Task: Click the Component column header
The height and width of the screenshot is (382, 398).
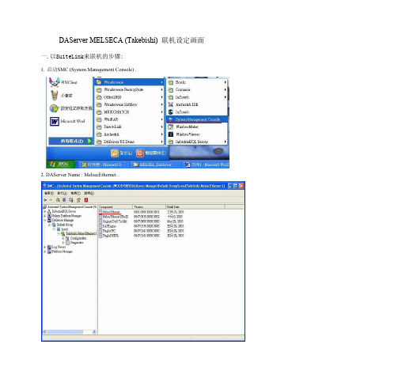Action: click(x=116, y=207)
